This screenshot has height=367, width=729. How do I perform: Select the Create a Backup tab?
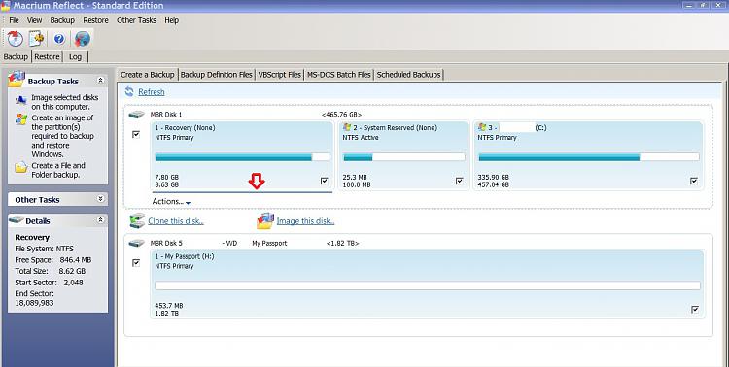click(x=148, y=75)
